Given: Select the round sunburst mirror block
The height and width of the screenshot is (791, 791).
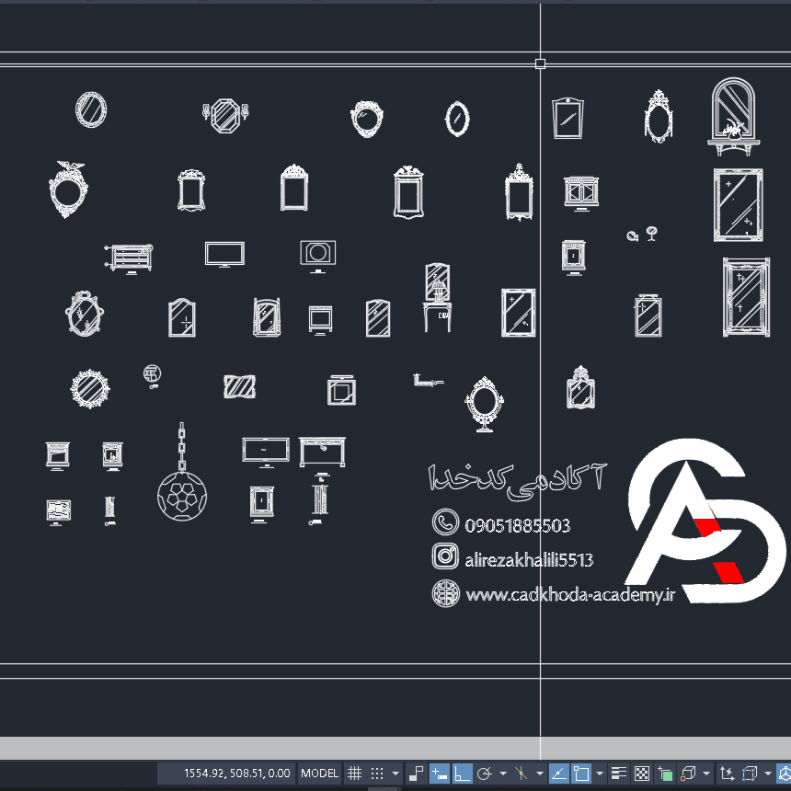Looking at the screenshot, I should [89, 388].
